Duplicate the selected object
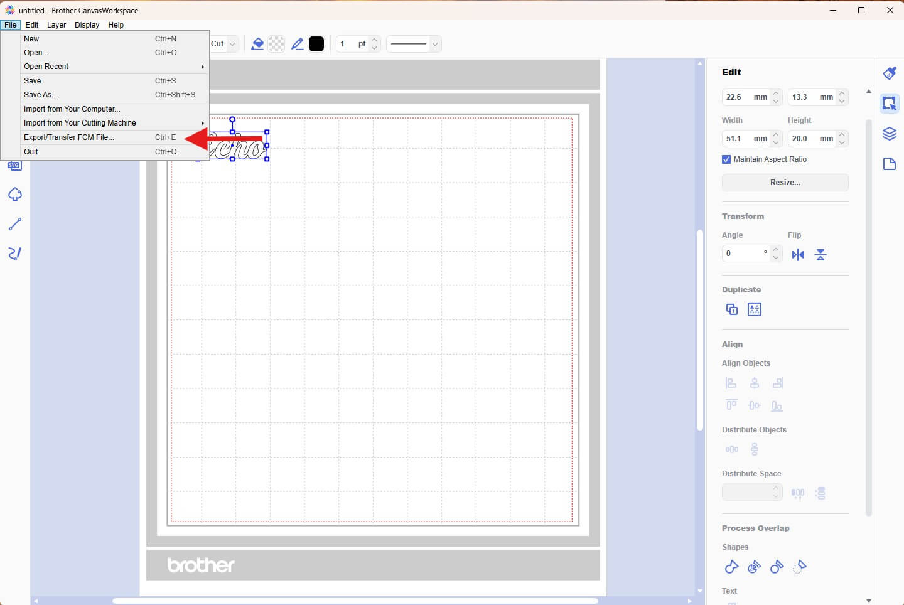 click(731, 309)
